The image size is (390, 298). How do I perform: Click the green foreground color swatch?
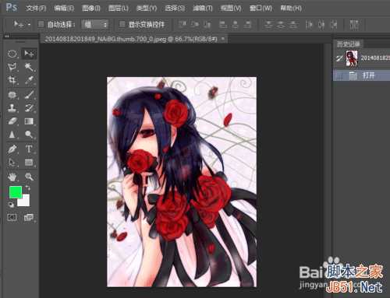pos(16,192)
